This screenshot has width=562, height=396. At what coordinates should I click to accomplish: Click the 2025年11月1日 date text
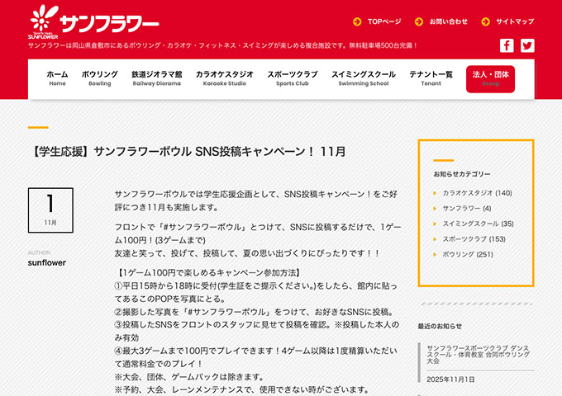pos(450,379)
